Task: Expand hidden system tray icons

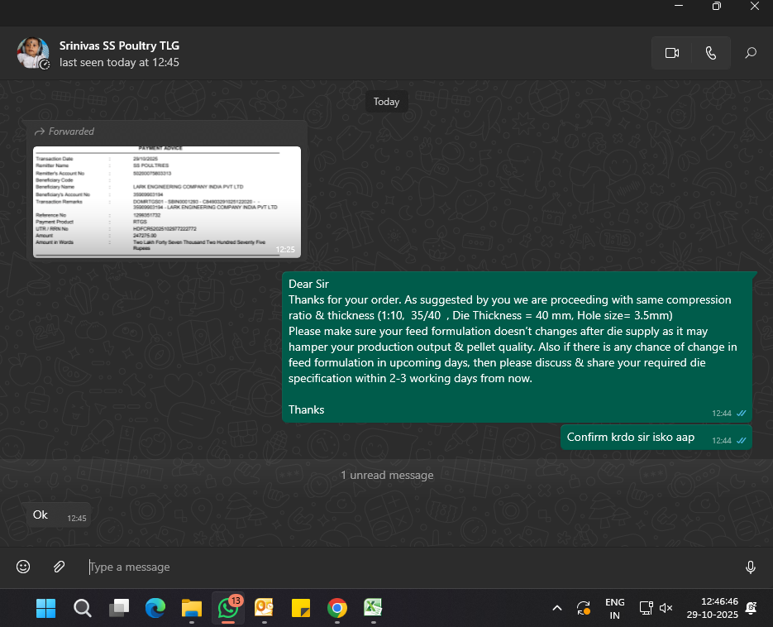Action: coord(557,609)
